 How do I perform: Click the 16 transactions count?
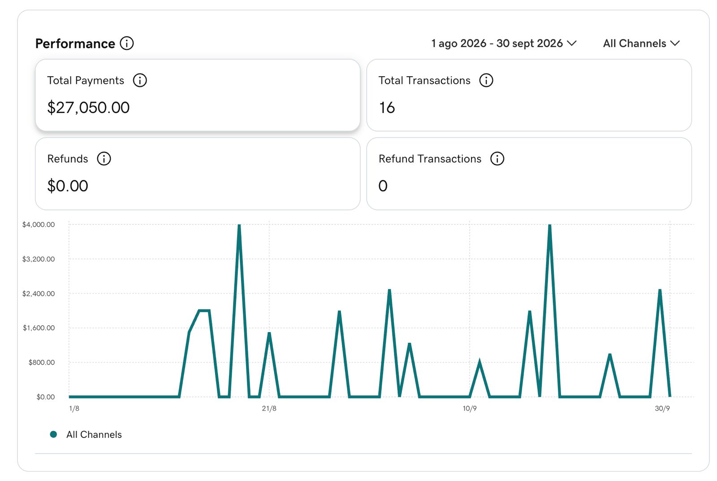[387, 108]
